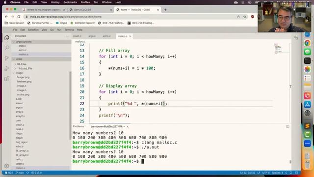Open the IDE File menu
This screenshot has width=314, height=177.
tap(15, 29)
